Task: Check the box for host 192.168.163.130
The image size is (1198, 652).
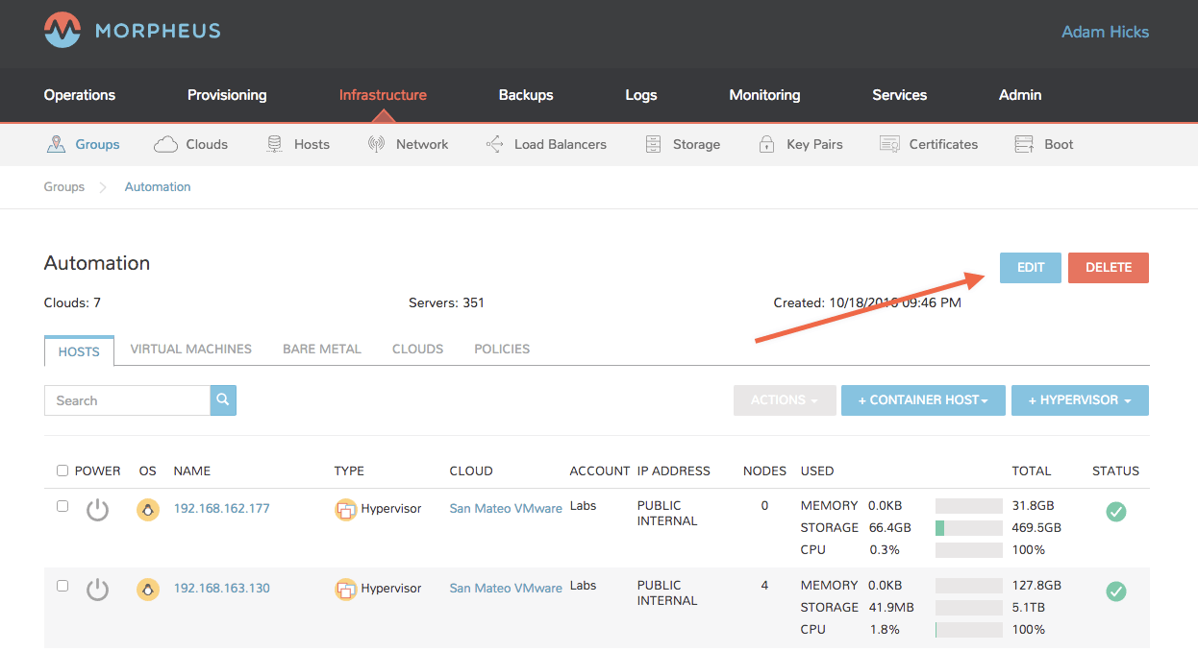Action: point(62,586)
